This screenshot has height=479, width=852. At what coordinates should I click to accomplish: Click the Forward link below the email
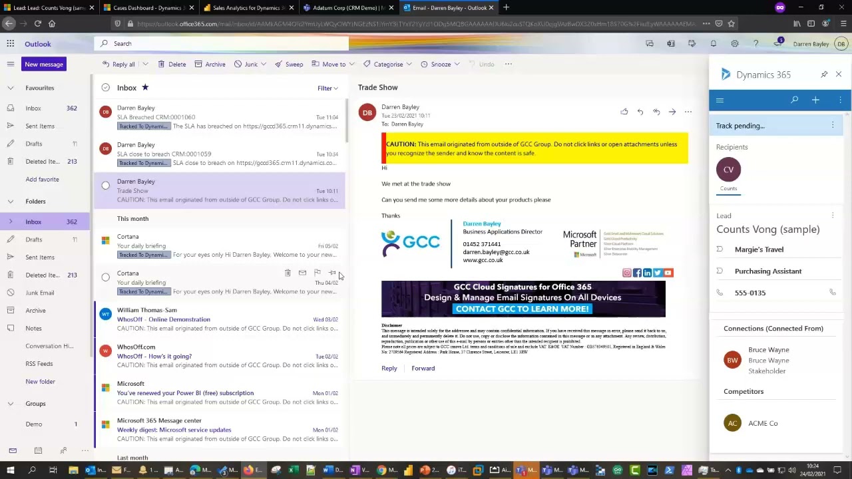tap(423, 369)
